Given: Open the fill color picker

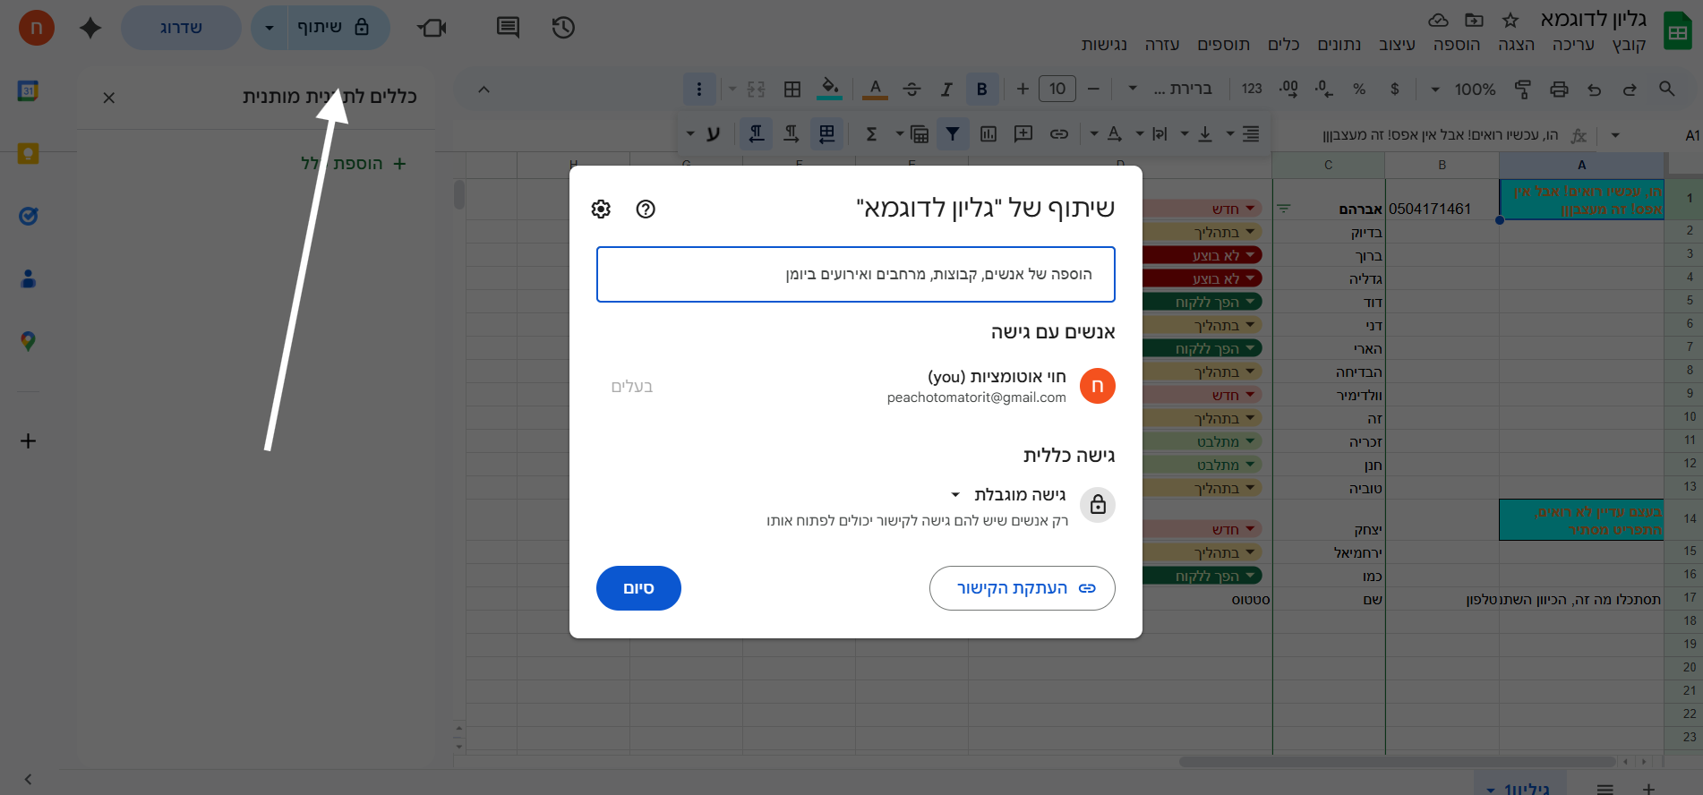Looking at the screenshot, I should tap(830, 89).
